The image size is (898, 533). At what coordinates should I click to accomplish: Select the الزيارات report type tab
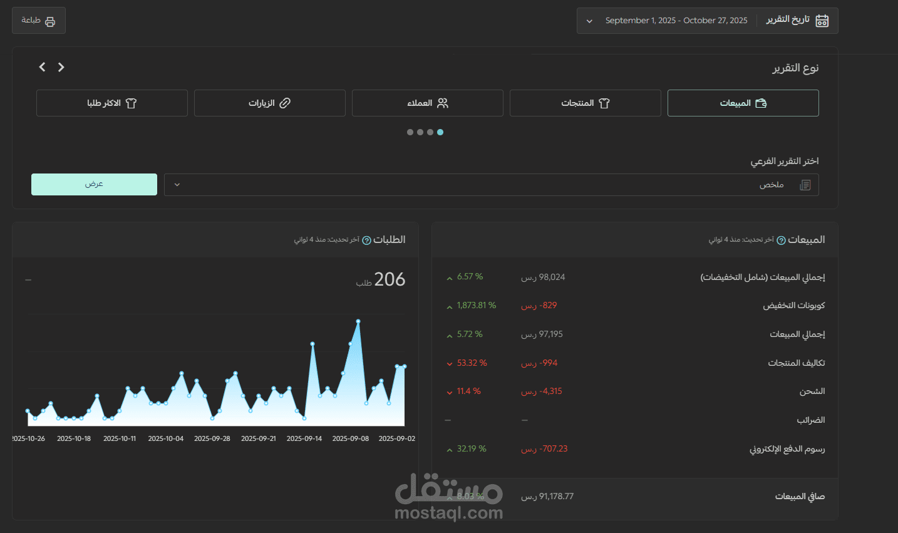[269, 103]
